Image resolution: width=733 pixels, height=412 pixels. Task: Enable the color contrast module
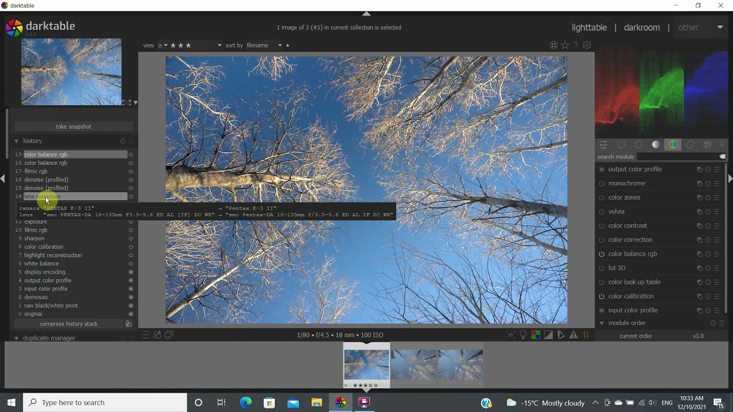(601, 226)
